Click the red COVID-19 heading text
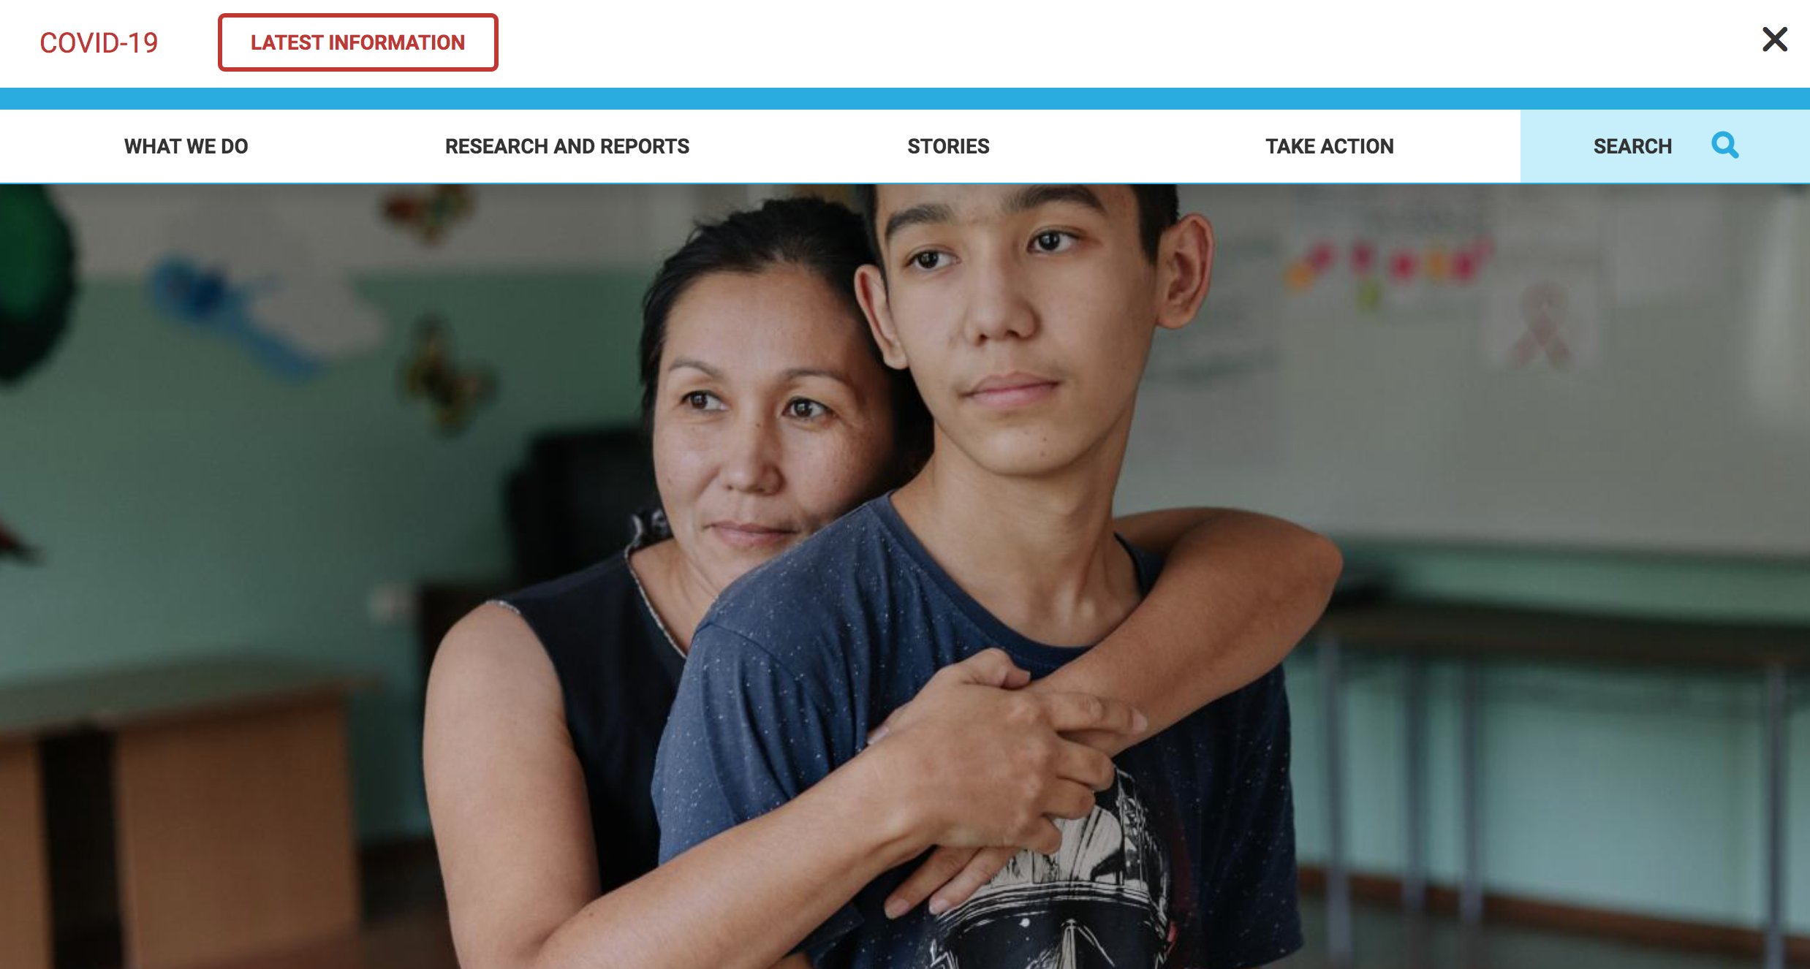The width and height of the screenshot is (1810, 969). (99, 43)
